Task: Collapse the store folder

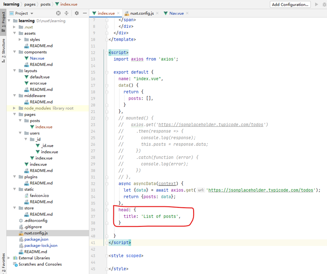Action: [x=14, y=208]
